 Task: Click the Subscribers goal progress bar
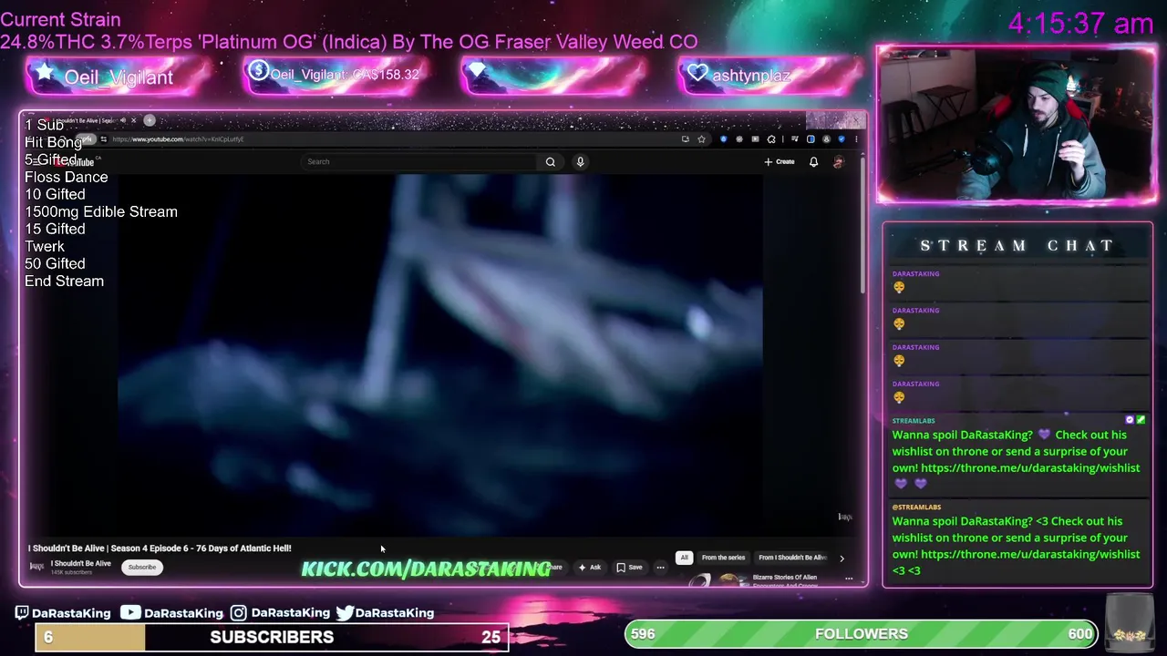coord(272,637)
